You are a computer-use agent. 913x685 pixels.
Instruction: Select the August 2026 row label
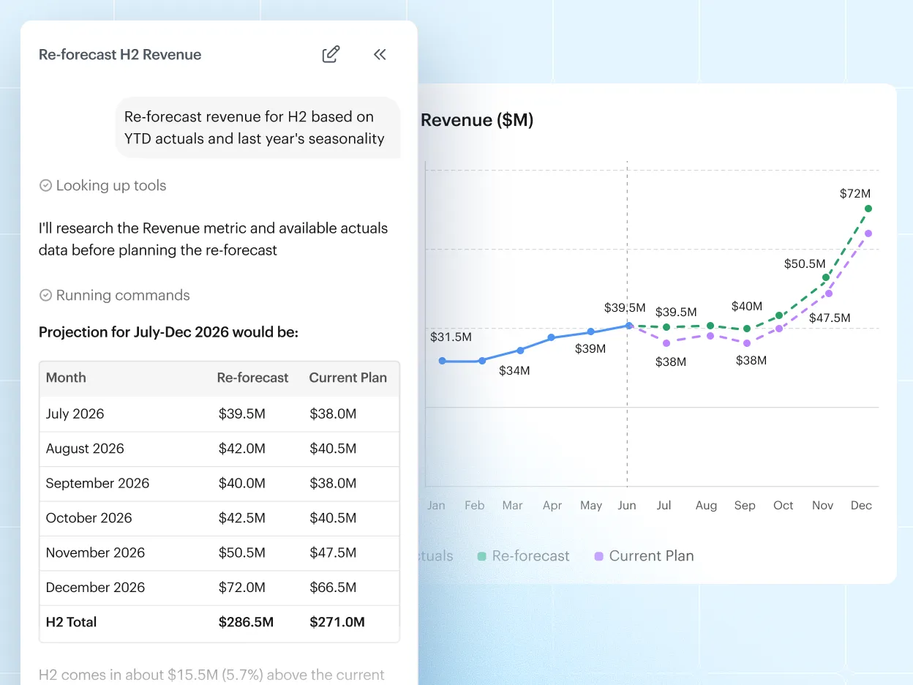(85, 449)
